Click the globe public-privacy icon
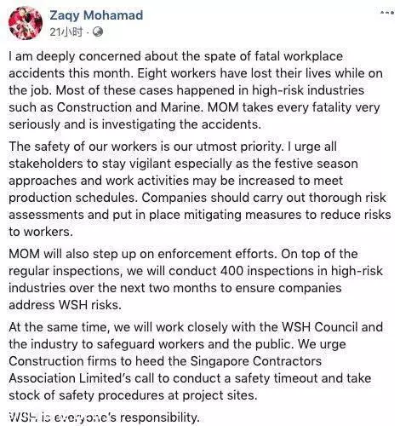This screenshot has width=400, height=426. 97,32
